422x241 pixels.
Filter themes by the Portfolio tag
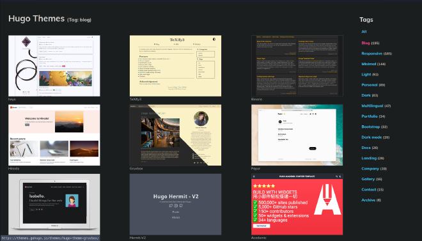370,116
